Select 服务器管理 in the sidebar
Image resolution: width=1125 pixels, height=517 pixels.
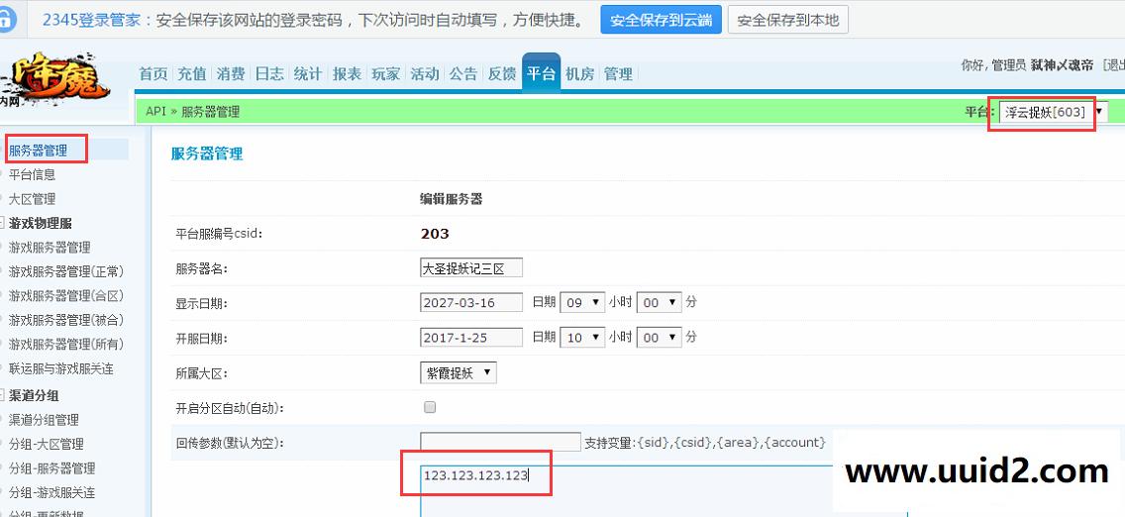pyautogui.click(x=38, y=151)
